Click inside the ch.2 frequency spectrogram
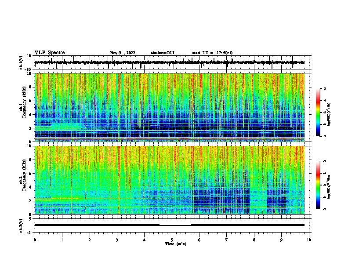Screen dimensions: 348x269 coord(170,180)
